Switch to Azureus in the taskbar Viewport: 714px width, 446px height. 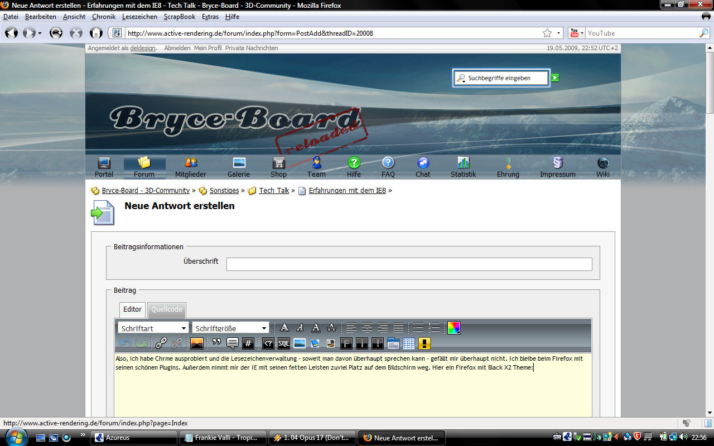tap(134, 438)
